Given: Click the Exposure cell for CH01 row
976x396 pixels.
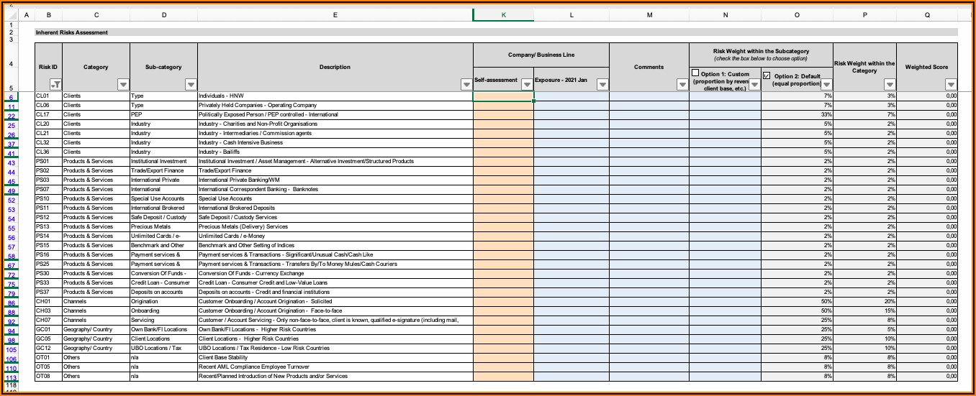Looking at the screenshot, I should [571, 302].
